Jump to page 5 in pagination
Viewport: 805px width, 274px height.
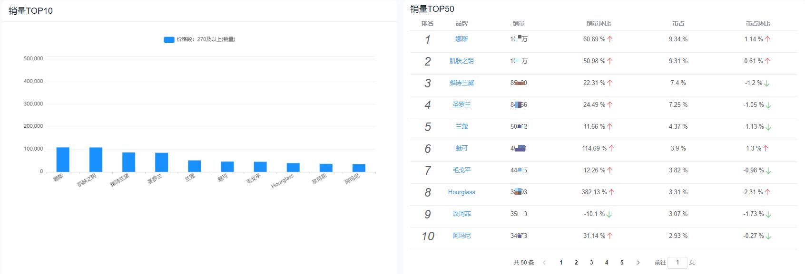pyautogui.click(x=622, y=263)
